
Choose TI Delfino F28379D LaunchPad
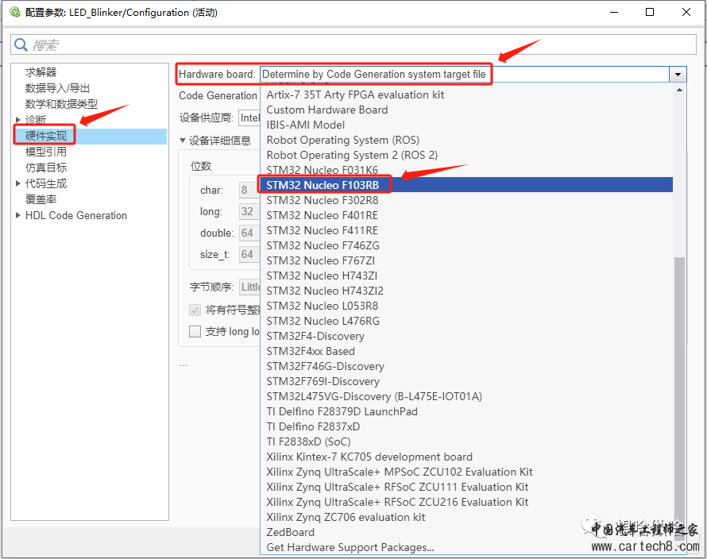(x=466, y=411)
